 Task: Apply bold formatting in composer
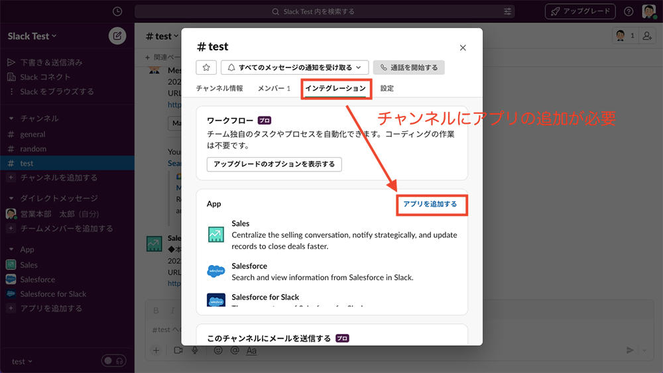(x=156, y=311)
